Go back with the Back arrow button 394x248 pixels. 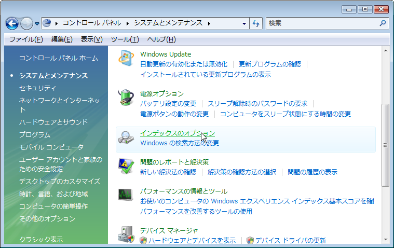[12, 24]
